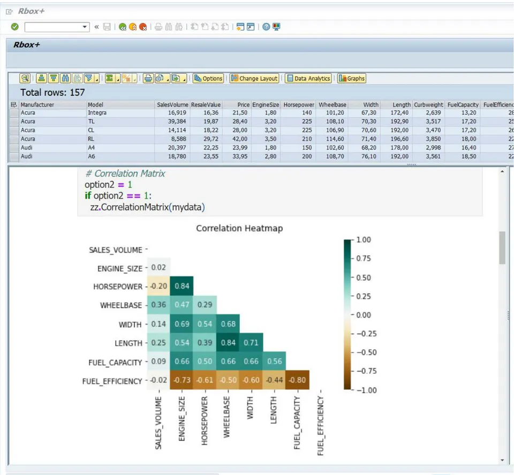Click the -0.80 FUEL_EFFICIENCY heatmap cell
The width and height of the screenshot is (514, 475).
click(297, 380)
